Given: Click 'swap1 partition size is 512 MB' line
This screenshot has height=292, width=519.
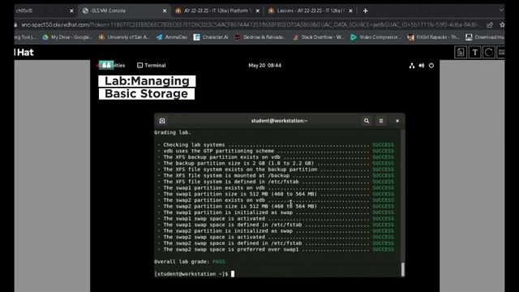Looking at the screenshot, I should [240, 194].
